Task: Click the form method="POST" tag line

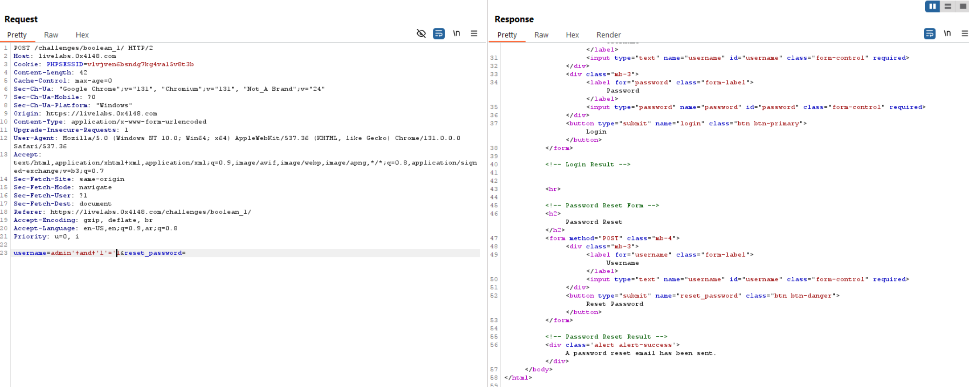Action: tap(613, 238)
